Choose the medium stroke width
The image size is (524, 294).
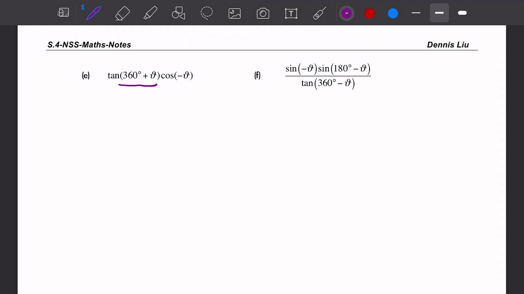point(439,13)
